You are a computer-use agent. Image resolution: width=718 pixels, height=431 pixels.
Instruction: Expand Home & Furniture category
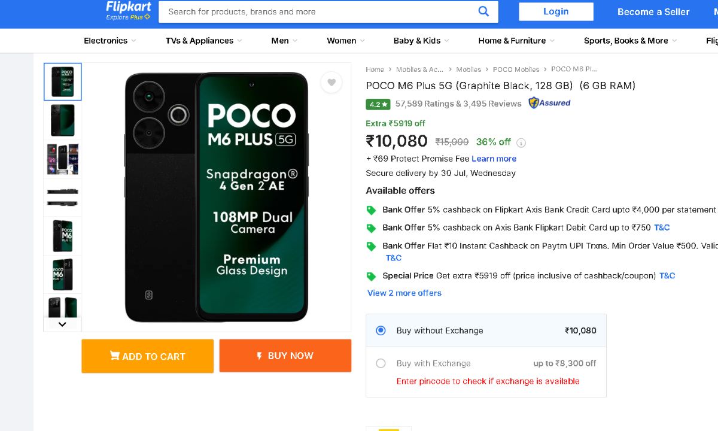(516, 41)
